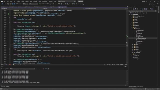Open the Build menu
The image size is (160, 90).
point(23,1)
